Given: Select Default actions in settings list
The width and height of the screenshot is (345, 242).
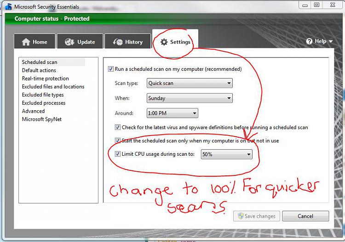Looking at the screenshot, I should tap(39, 70).
